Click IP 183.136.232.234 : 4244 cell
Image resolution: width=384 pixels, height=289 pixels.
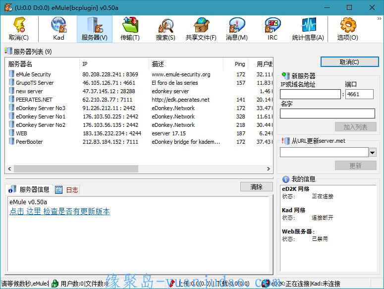pyautogui.click(x=112, y=133)
